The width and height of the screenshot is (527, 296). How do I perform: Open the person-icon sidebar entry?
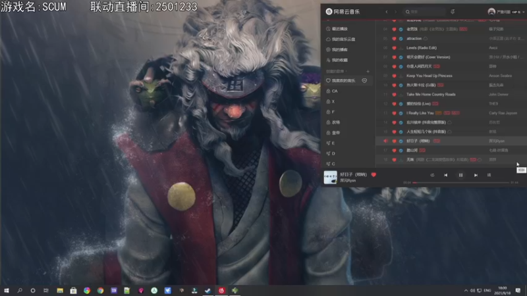(337, 60)
